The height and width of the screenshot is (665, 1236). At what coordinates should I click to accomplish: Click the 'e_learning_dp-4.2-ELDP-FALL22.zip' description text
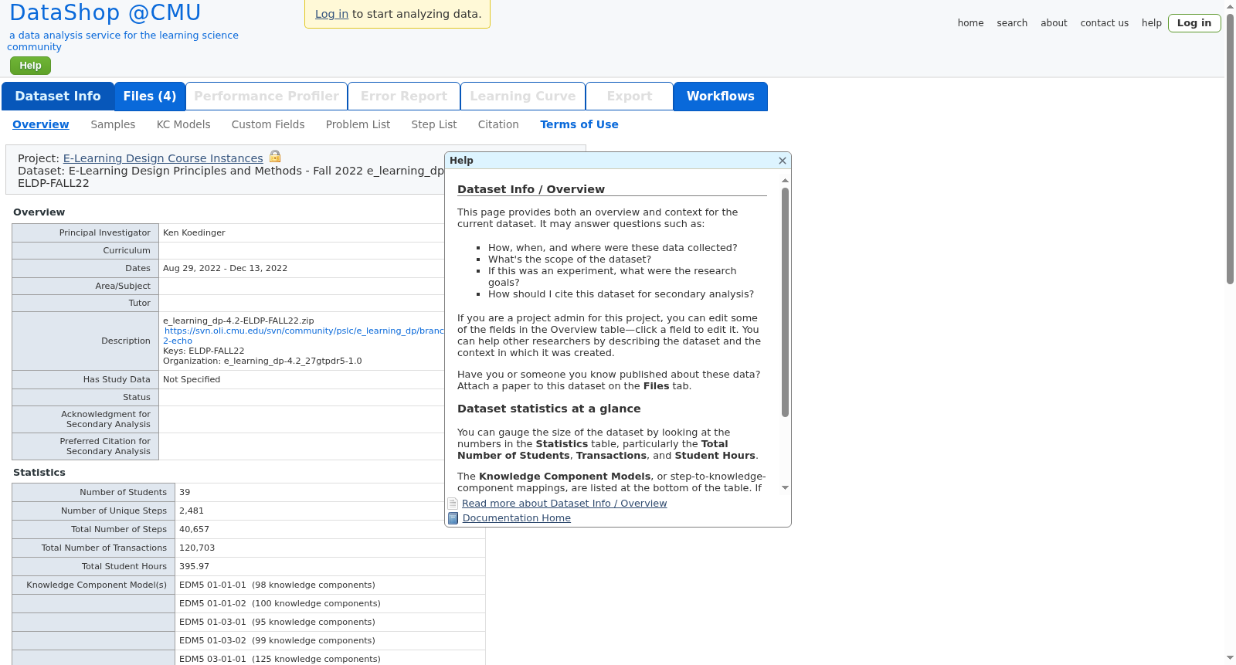(239, 321)
